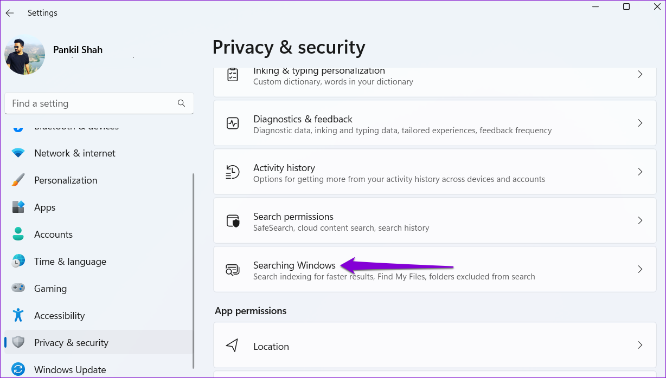Expand Location chevron
This screenshot has width=666, height=378.
[x=640, y=346]
